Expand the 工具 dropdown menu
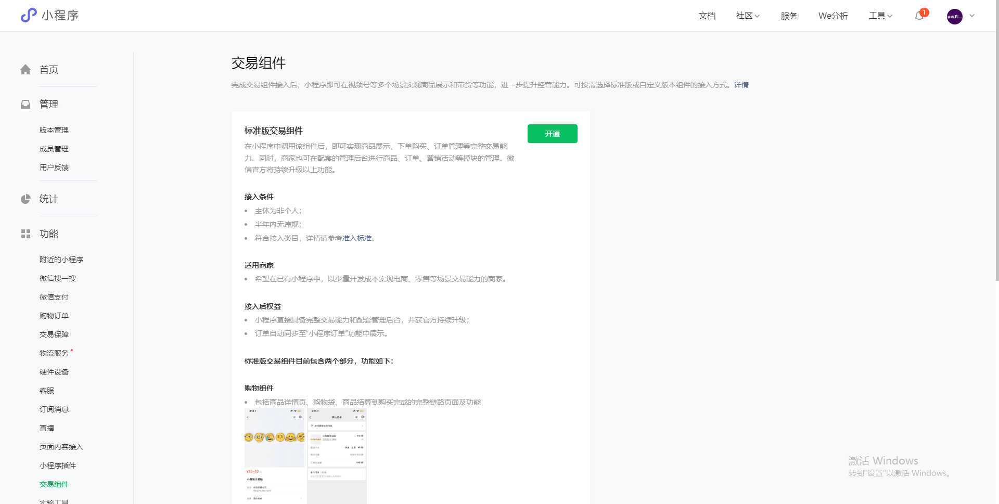This screenshot has height=504, width=999. coord(880,16)
